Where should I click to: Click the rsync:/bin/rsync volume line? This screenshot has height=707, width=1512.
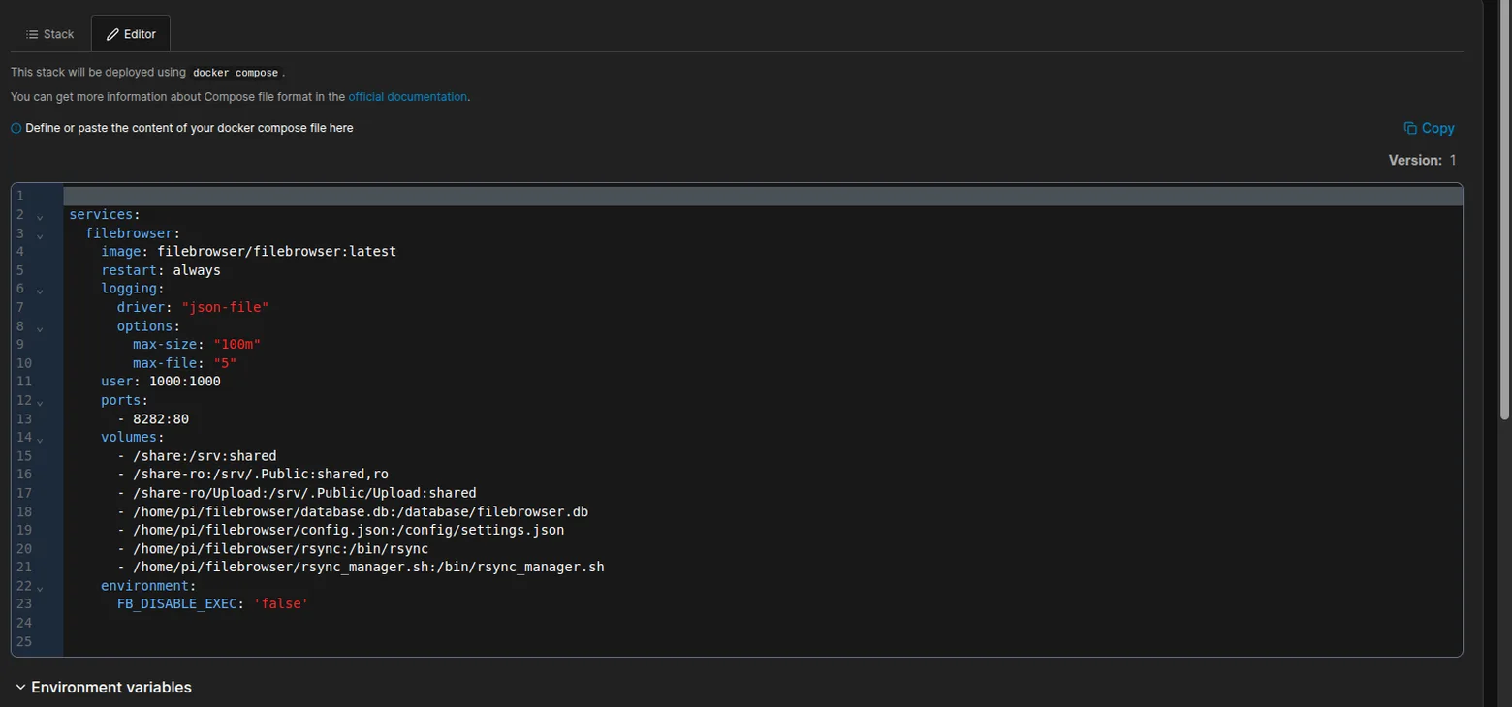[273, 548]
